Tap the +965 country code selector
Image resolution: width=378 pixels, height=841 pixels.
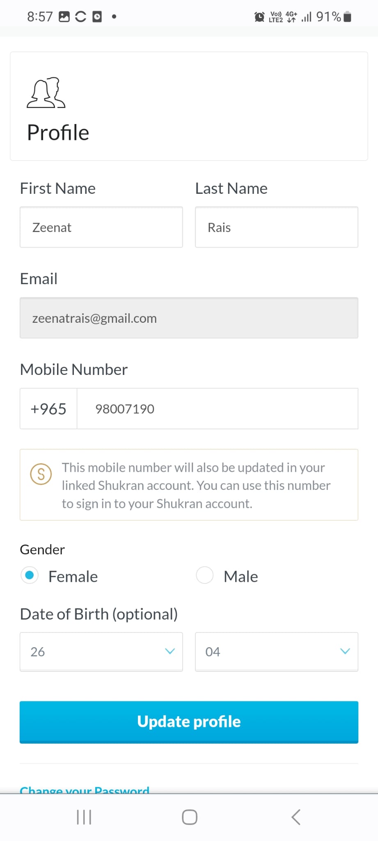tap(48, 409)
